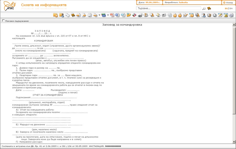Click the speech bubble comments icon
The width and height of the screenshot is (236, 149).
point(169,15)
